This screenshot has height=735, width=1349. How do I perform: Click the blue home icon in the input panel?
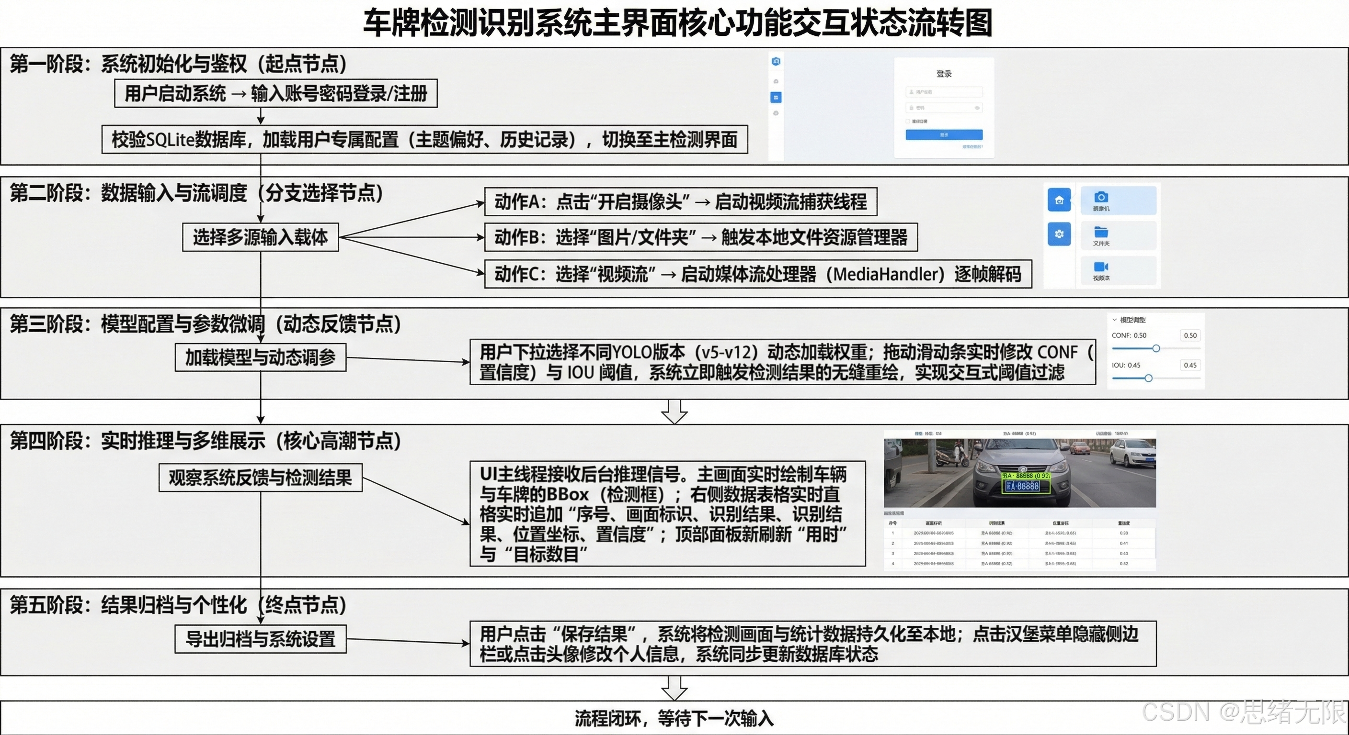tap(1060, 200)
